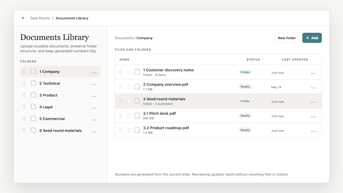This screenshot has width=343, height=193.
Task: Open 3.2 Product roadmap.pdf file name
Action: point(166,128)
